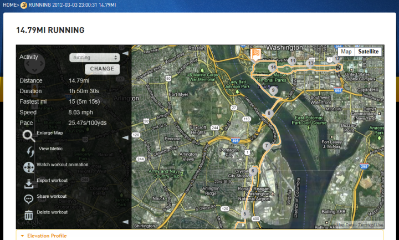Click the Watch workout animation film reel icon

pos(29,167)
